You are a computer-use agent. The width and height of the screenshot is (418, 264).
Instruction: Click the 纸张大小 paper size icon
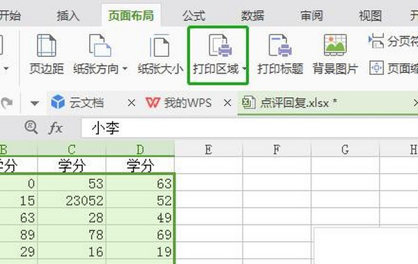click(160, 45)
